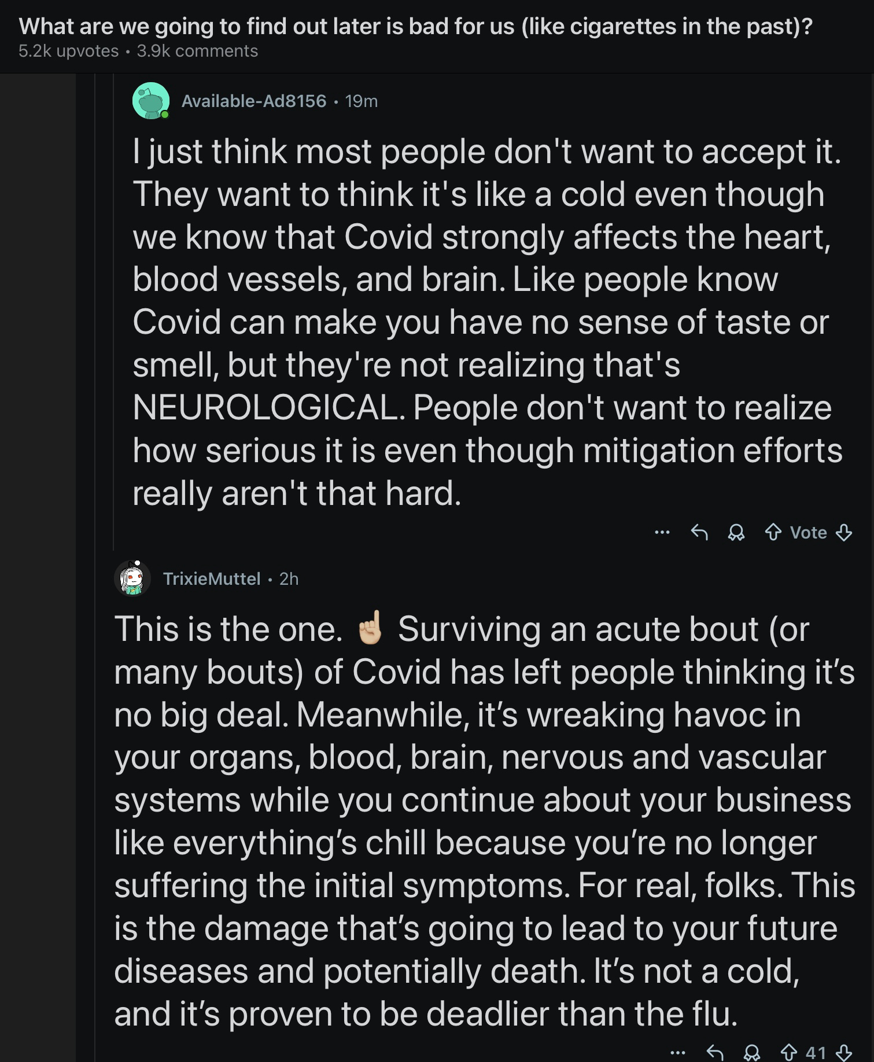874x1062 pixels.
Task: Open more options on Available-Ad8156's comment
Action: coord(662,532)
